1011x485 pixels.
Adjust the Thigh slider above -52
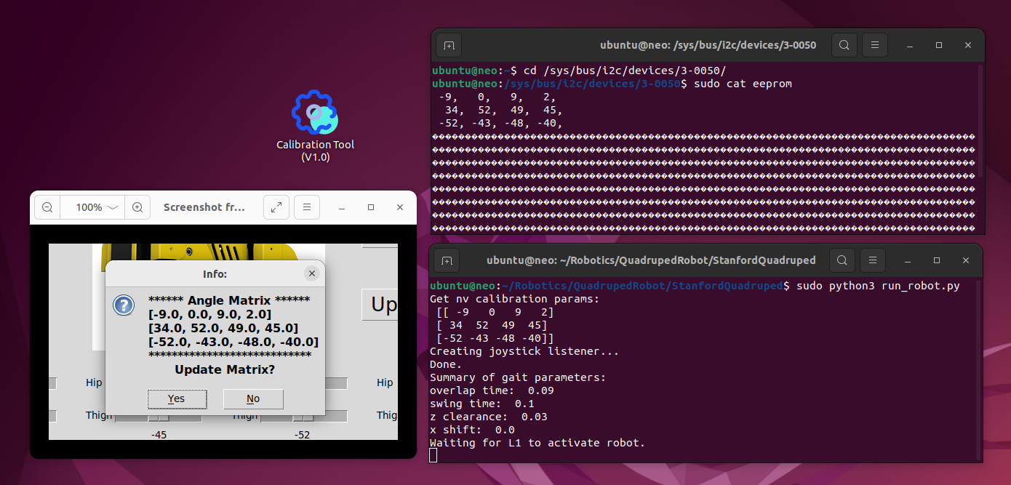tap(303, 417)
